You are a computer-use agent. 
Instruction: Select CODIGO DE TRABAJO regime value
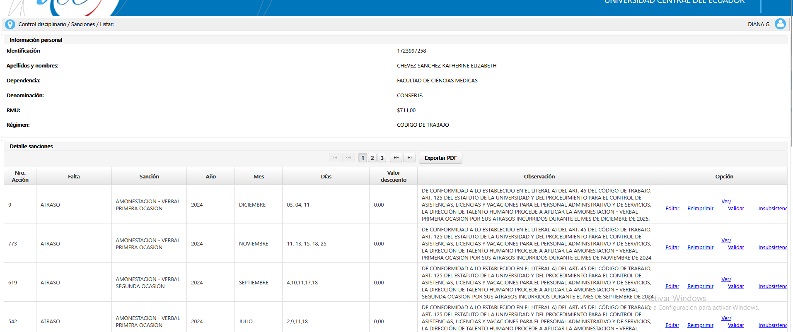click(423, 125)
